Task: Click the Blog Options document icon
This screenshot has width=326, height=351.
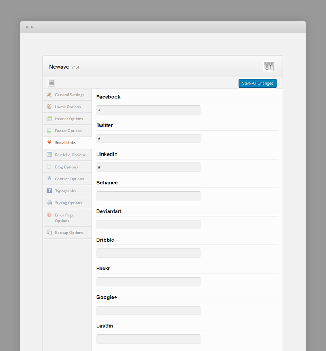Action: (x=49, y=167)
